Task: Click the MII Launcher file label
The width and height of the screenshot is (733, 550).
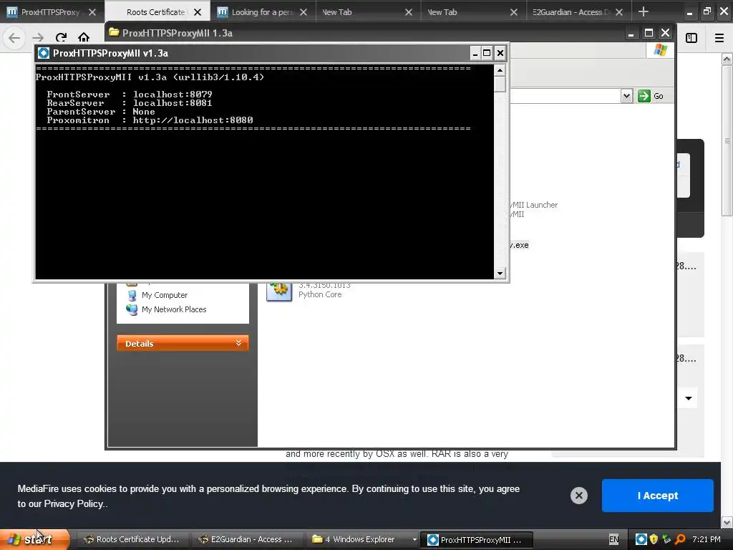Action: (x=534, y=205)
